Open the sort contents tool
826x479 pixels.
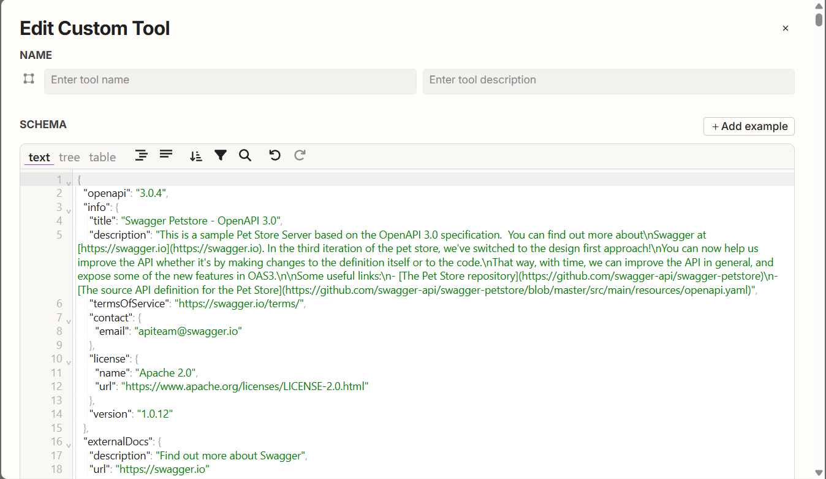(195, 156)
